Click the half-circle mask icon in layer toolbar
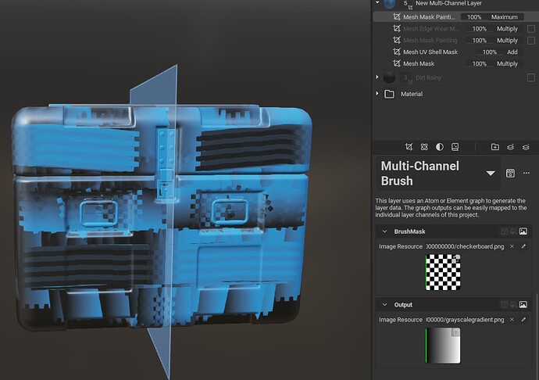This screenshot has width=539, height=380. (x=439, y=146)
